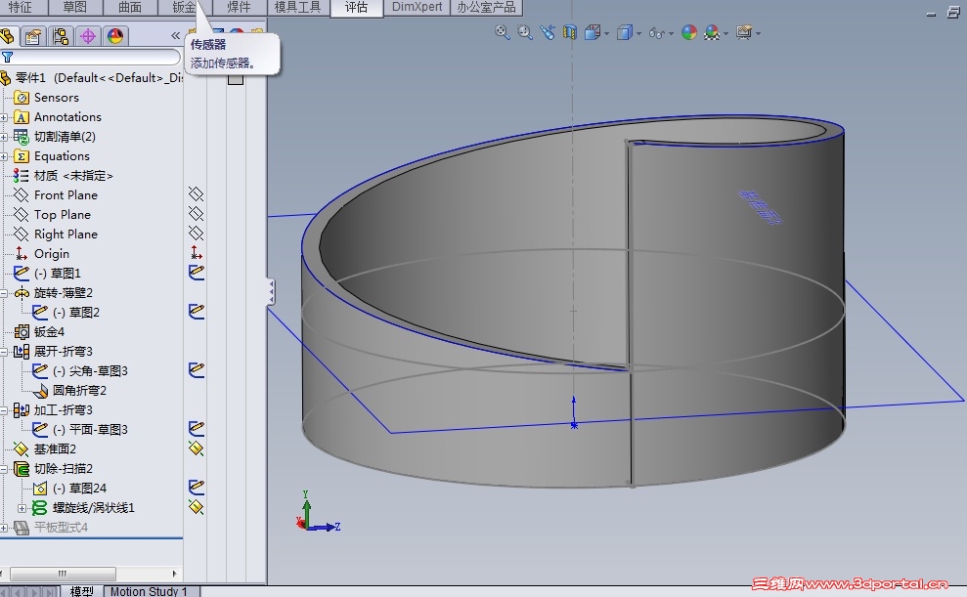This screenshot has height=597, width=967.
Task: Open the ConfigurationManager panel tab icon
Action: point(61,37)
